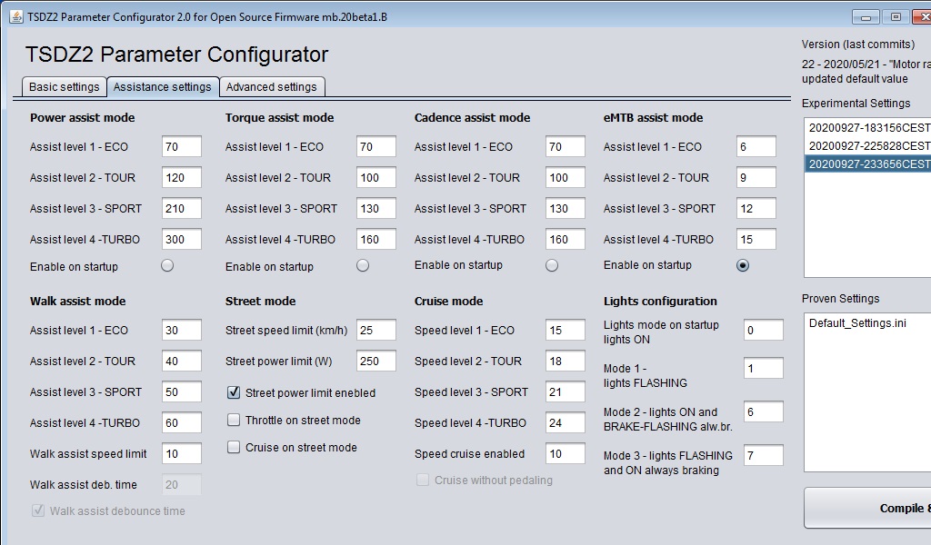
Task: Click the Compile button
Action: [867, 509]
